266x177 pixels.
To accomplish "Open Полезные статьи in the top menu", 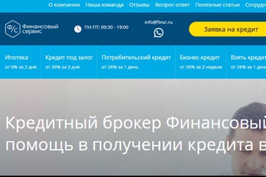I will coord(217,5).
